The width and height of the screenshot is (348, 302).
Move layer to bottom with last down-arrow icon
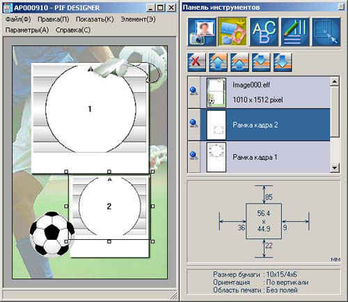283,62
